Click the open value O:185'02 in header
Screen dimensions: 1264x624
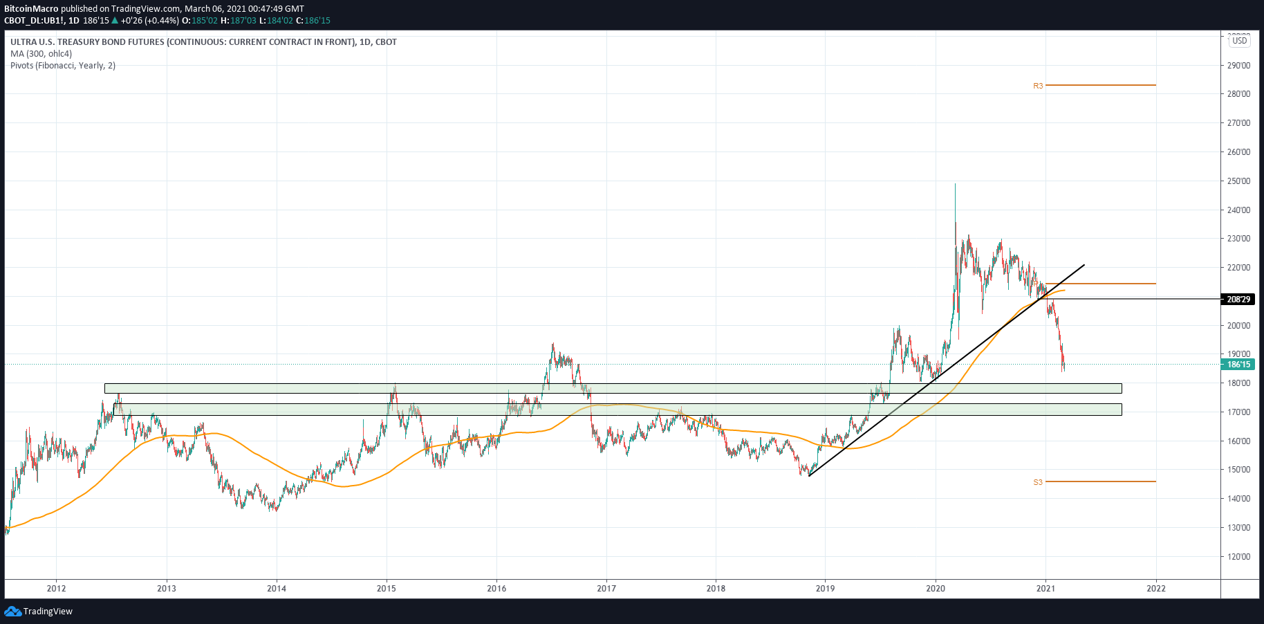pyautogui.click(x=200, y=21)
